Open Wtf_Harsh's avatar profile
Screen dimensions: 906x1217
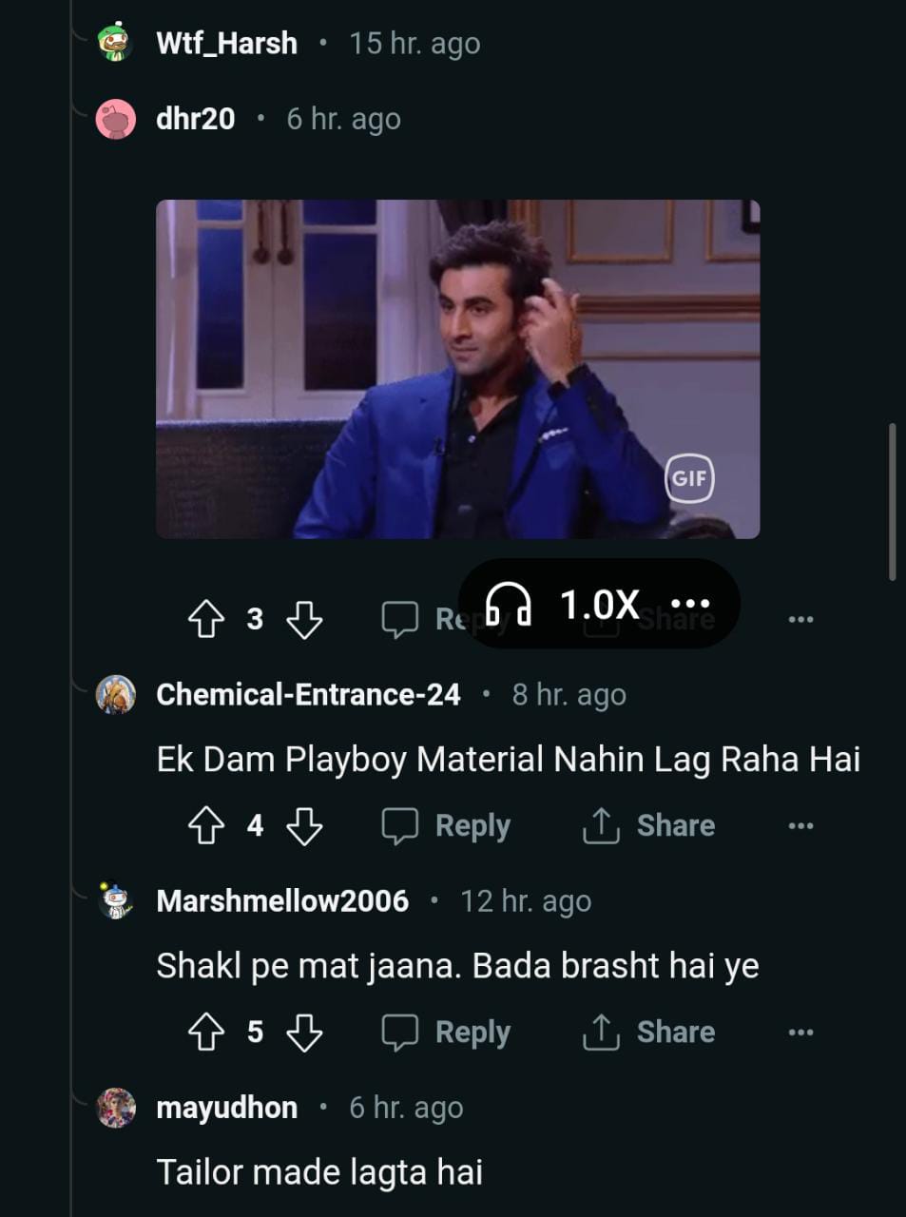pos(115,43)
